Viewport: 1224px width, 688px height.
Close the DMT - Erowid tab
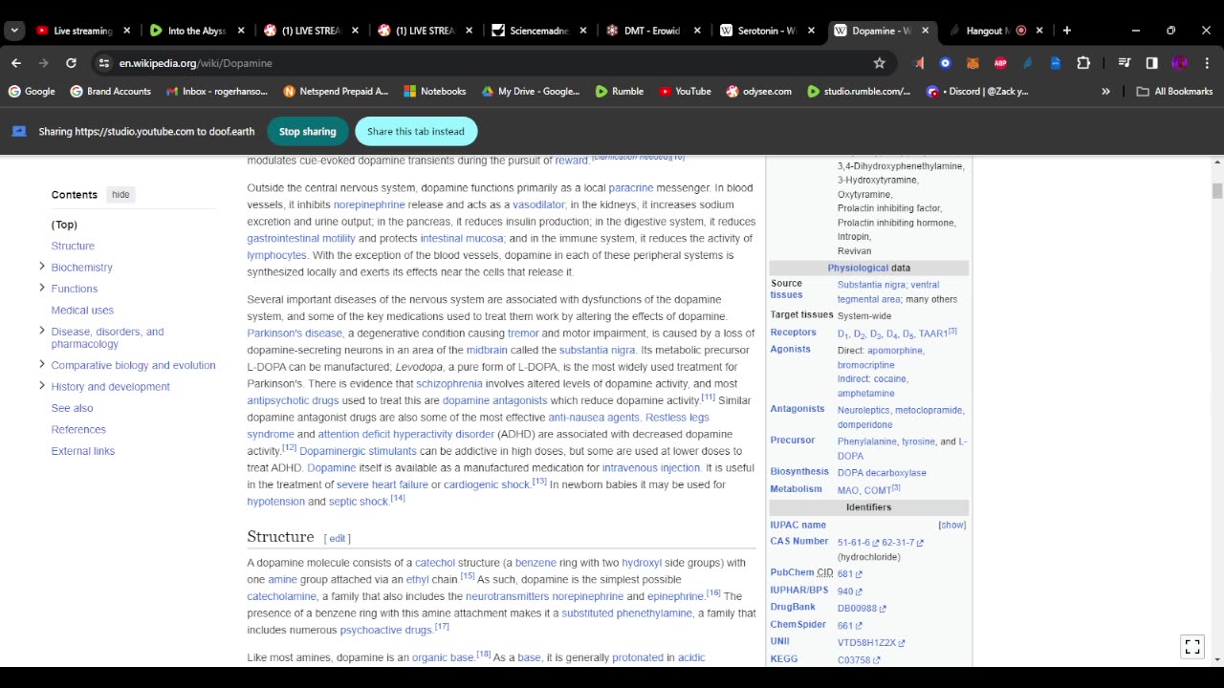click(697, 31)
